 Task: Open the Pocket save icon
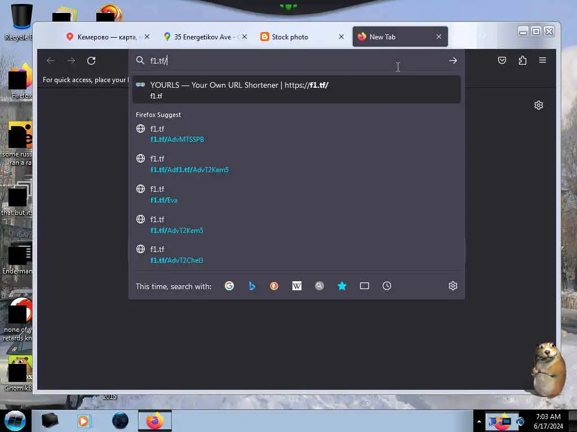pos(502,60)
